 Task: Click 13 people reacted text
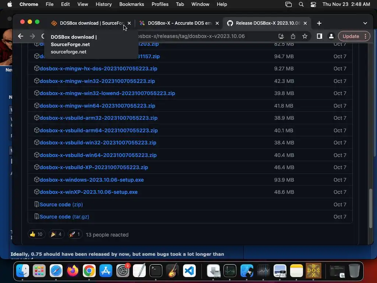pos(107,235)
